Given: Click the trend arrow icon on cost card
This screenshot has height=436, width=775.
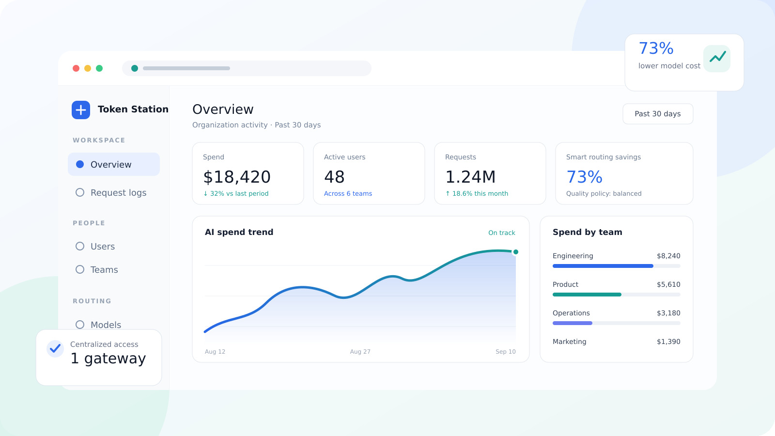Looking at the screenshot, I should point(717,58).
